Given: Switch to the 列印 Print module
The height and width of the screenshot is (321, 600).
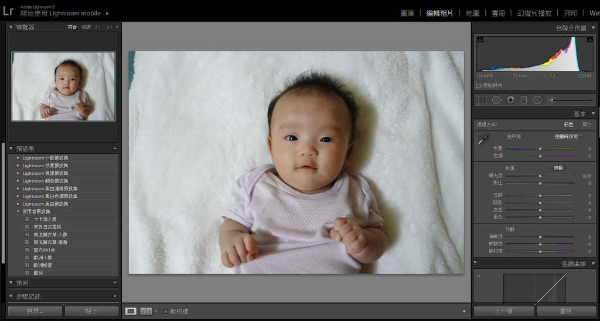Looking at the screenshot, I should 571,13.
